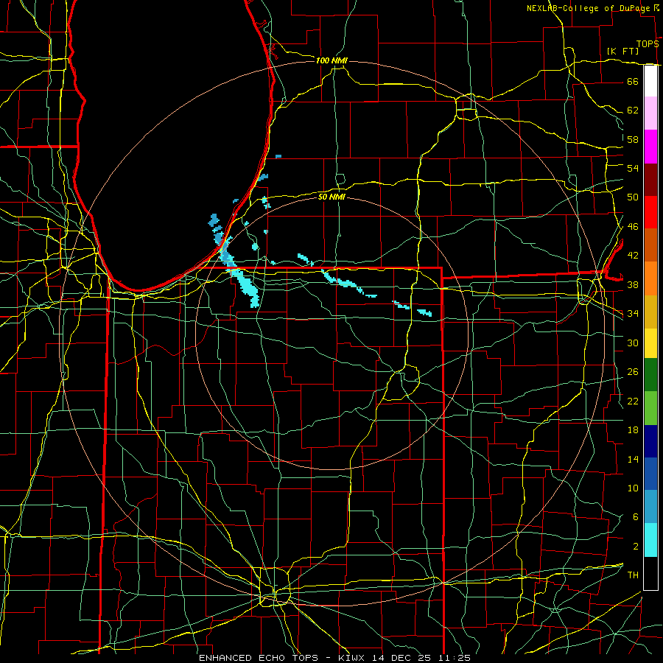Click the '11:25' timestamp
The image size is (663, 663).
click(454, 658)
